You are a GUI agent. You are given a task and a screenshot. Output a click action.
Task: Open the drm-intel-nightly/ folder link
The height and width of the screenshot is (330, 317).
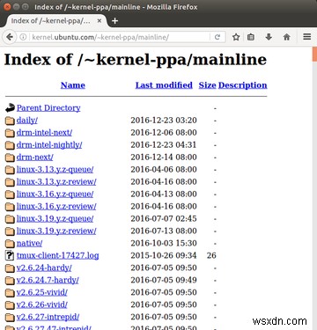coord(49,145)
